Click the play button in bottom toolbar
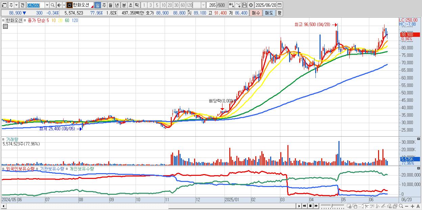The image size is (422, 210). (x=299, y=206)
